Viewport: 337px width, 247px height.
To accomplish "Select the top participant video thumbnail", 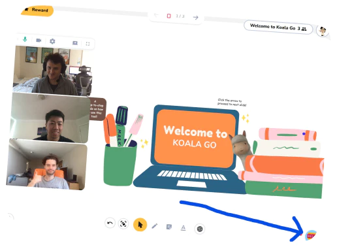I will click(52, 71).
